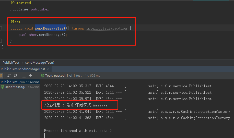This screenshot has height=138, width=234.
Task: Click the method closing fold marker in gutter
Action: point(1,41)
